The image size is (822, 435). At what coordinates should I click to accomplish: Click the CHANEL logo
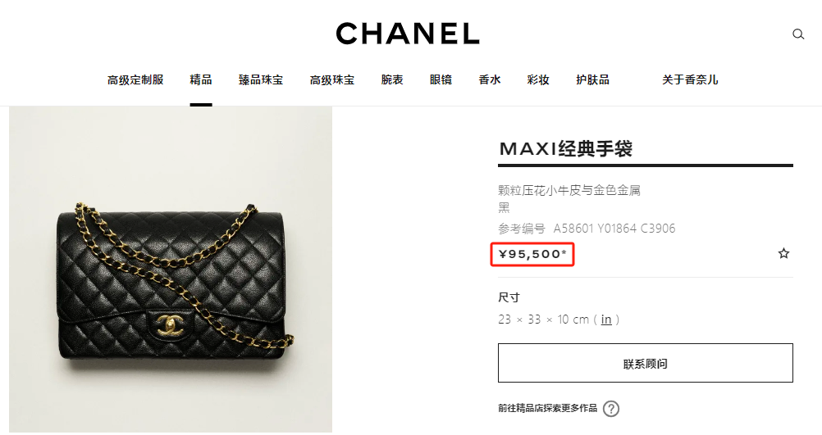point(408,34)
